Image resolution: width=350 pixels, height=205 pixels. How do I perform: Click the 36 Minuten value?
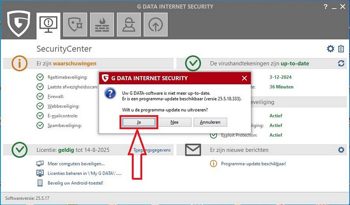tap(281, 87)
